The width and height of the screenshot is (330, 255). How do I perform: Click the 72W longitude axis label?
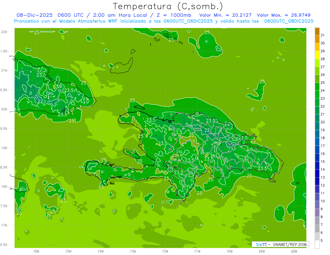click(165, 251)
